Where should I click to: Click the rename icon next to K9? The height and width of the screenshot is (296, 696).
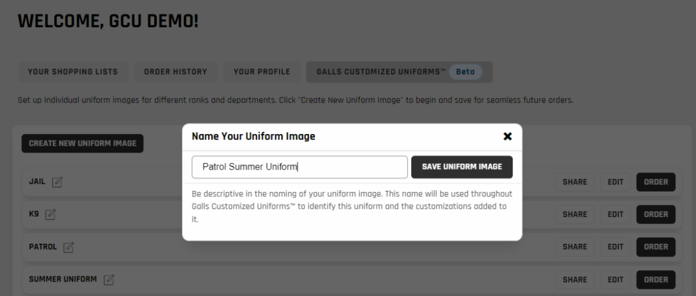click(50, 215)
